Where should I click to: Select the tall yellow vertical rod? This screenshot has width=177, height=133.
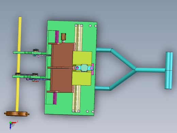[x=18, y=64]
